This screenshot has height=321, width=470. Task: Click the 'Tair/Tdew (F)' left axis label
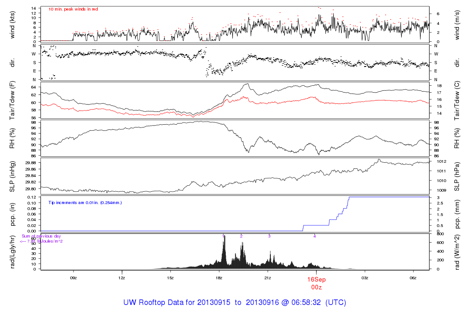point(12,100)
